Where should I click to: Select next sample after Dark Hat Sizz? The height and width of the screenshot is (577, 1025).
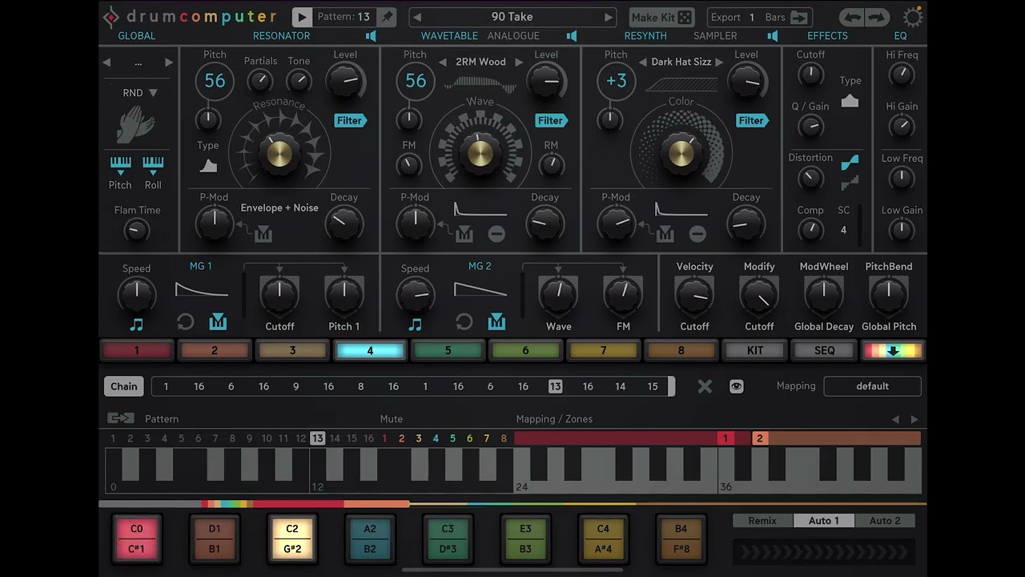[719, 62]
